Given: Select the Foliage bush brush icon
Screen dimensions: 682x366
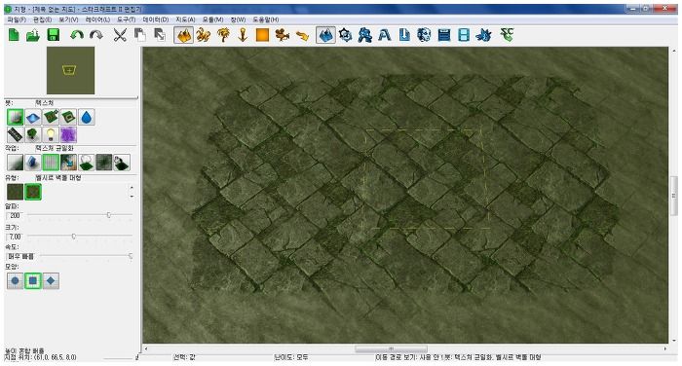Looking at the screenshot, I should (x=33, y=134).
